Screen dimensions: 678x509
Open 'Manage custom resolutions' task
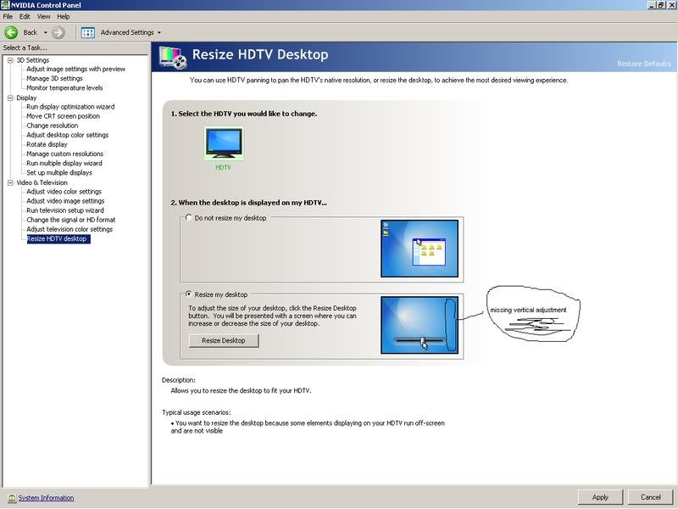[65, 154]
